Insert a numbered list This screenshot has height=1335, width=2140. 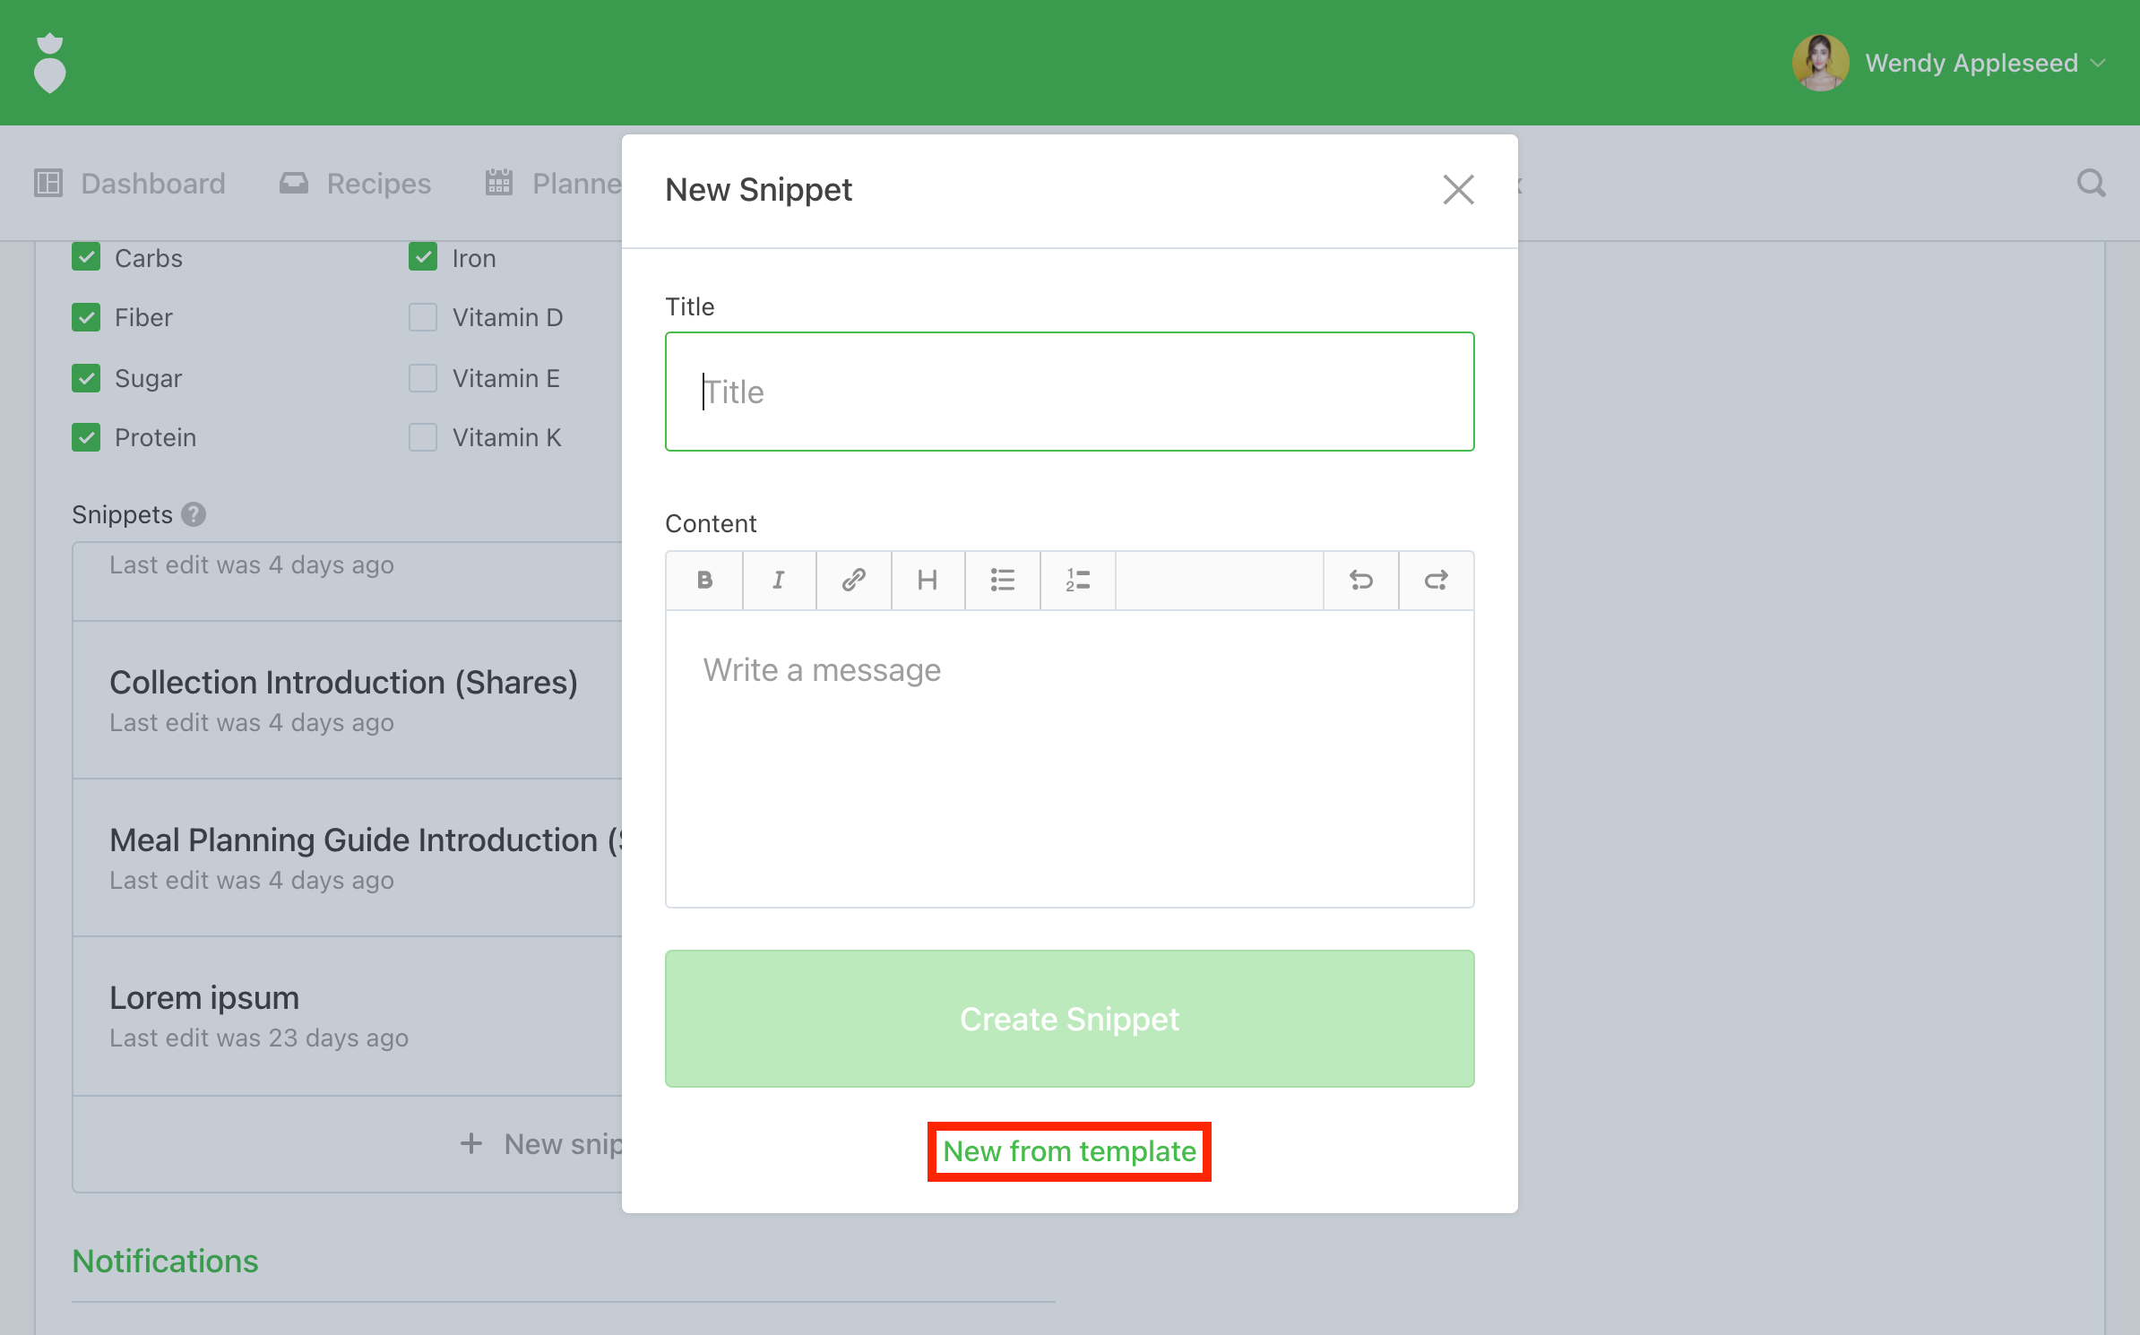pos(1077,581)
